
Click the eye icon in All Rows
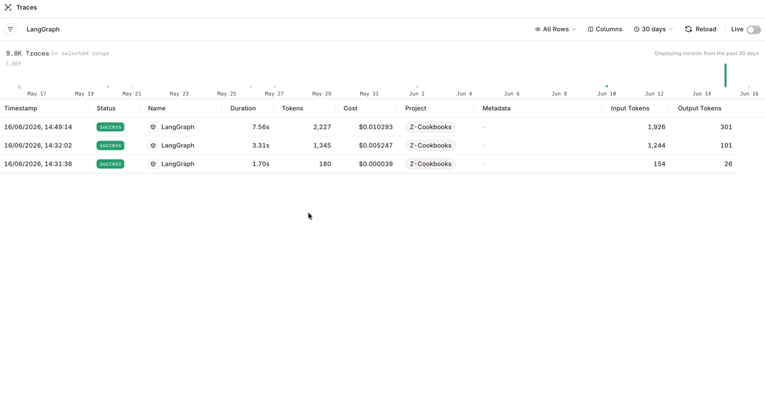pyautogui.click(x=537, y=29)
